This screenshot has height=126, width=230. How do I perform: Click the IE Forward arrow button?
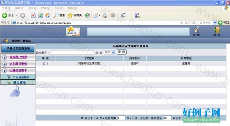point(22,15)
